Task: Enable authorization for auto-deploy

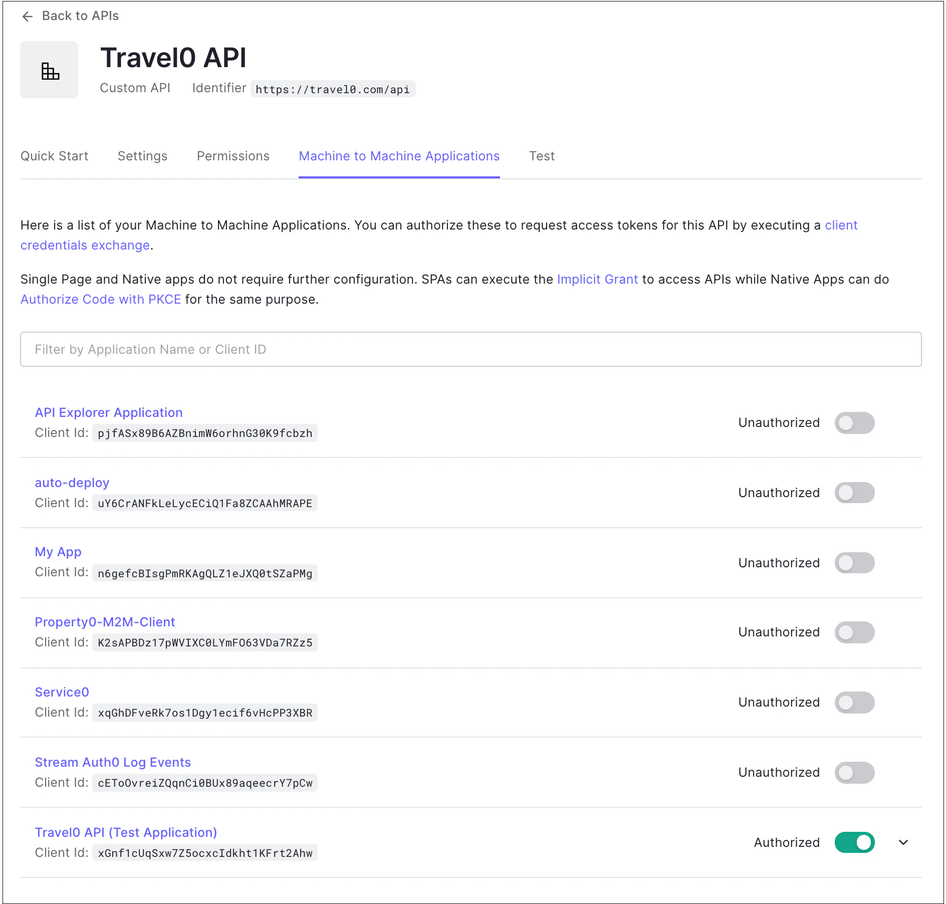Action: point(854,493)
